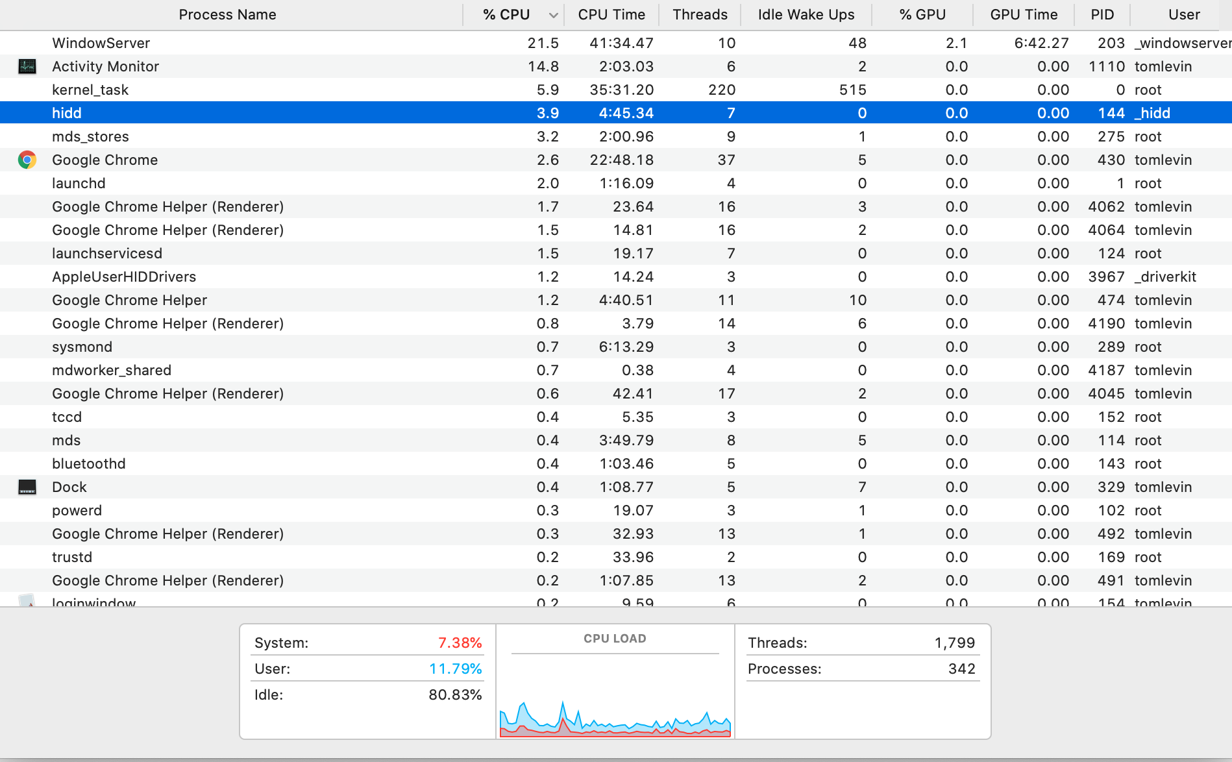This screenshot has height=762, width=1232.
Task: Select the launchd process
Action: 79,183
